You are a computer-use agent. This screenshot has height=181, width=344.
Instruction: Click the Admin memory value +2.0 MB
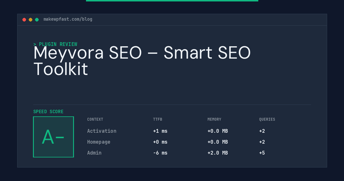tap(218, 153)
